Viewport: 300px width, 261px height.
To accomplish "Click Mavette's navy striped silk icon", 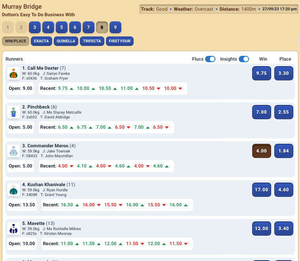I will pyautogui.click(x=13, y=229).
